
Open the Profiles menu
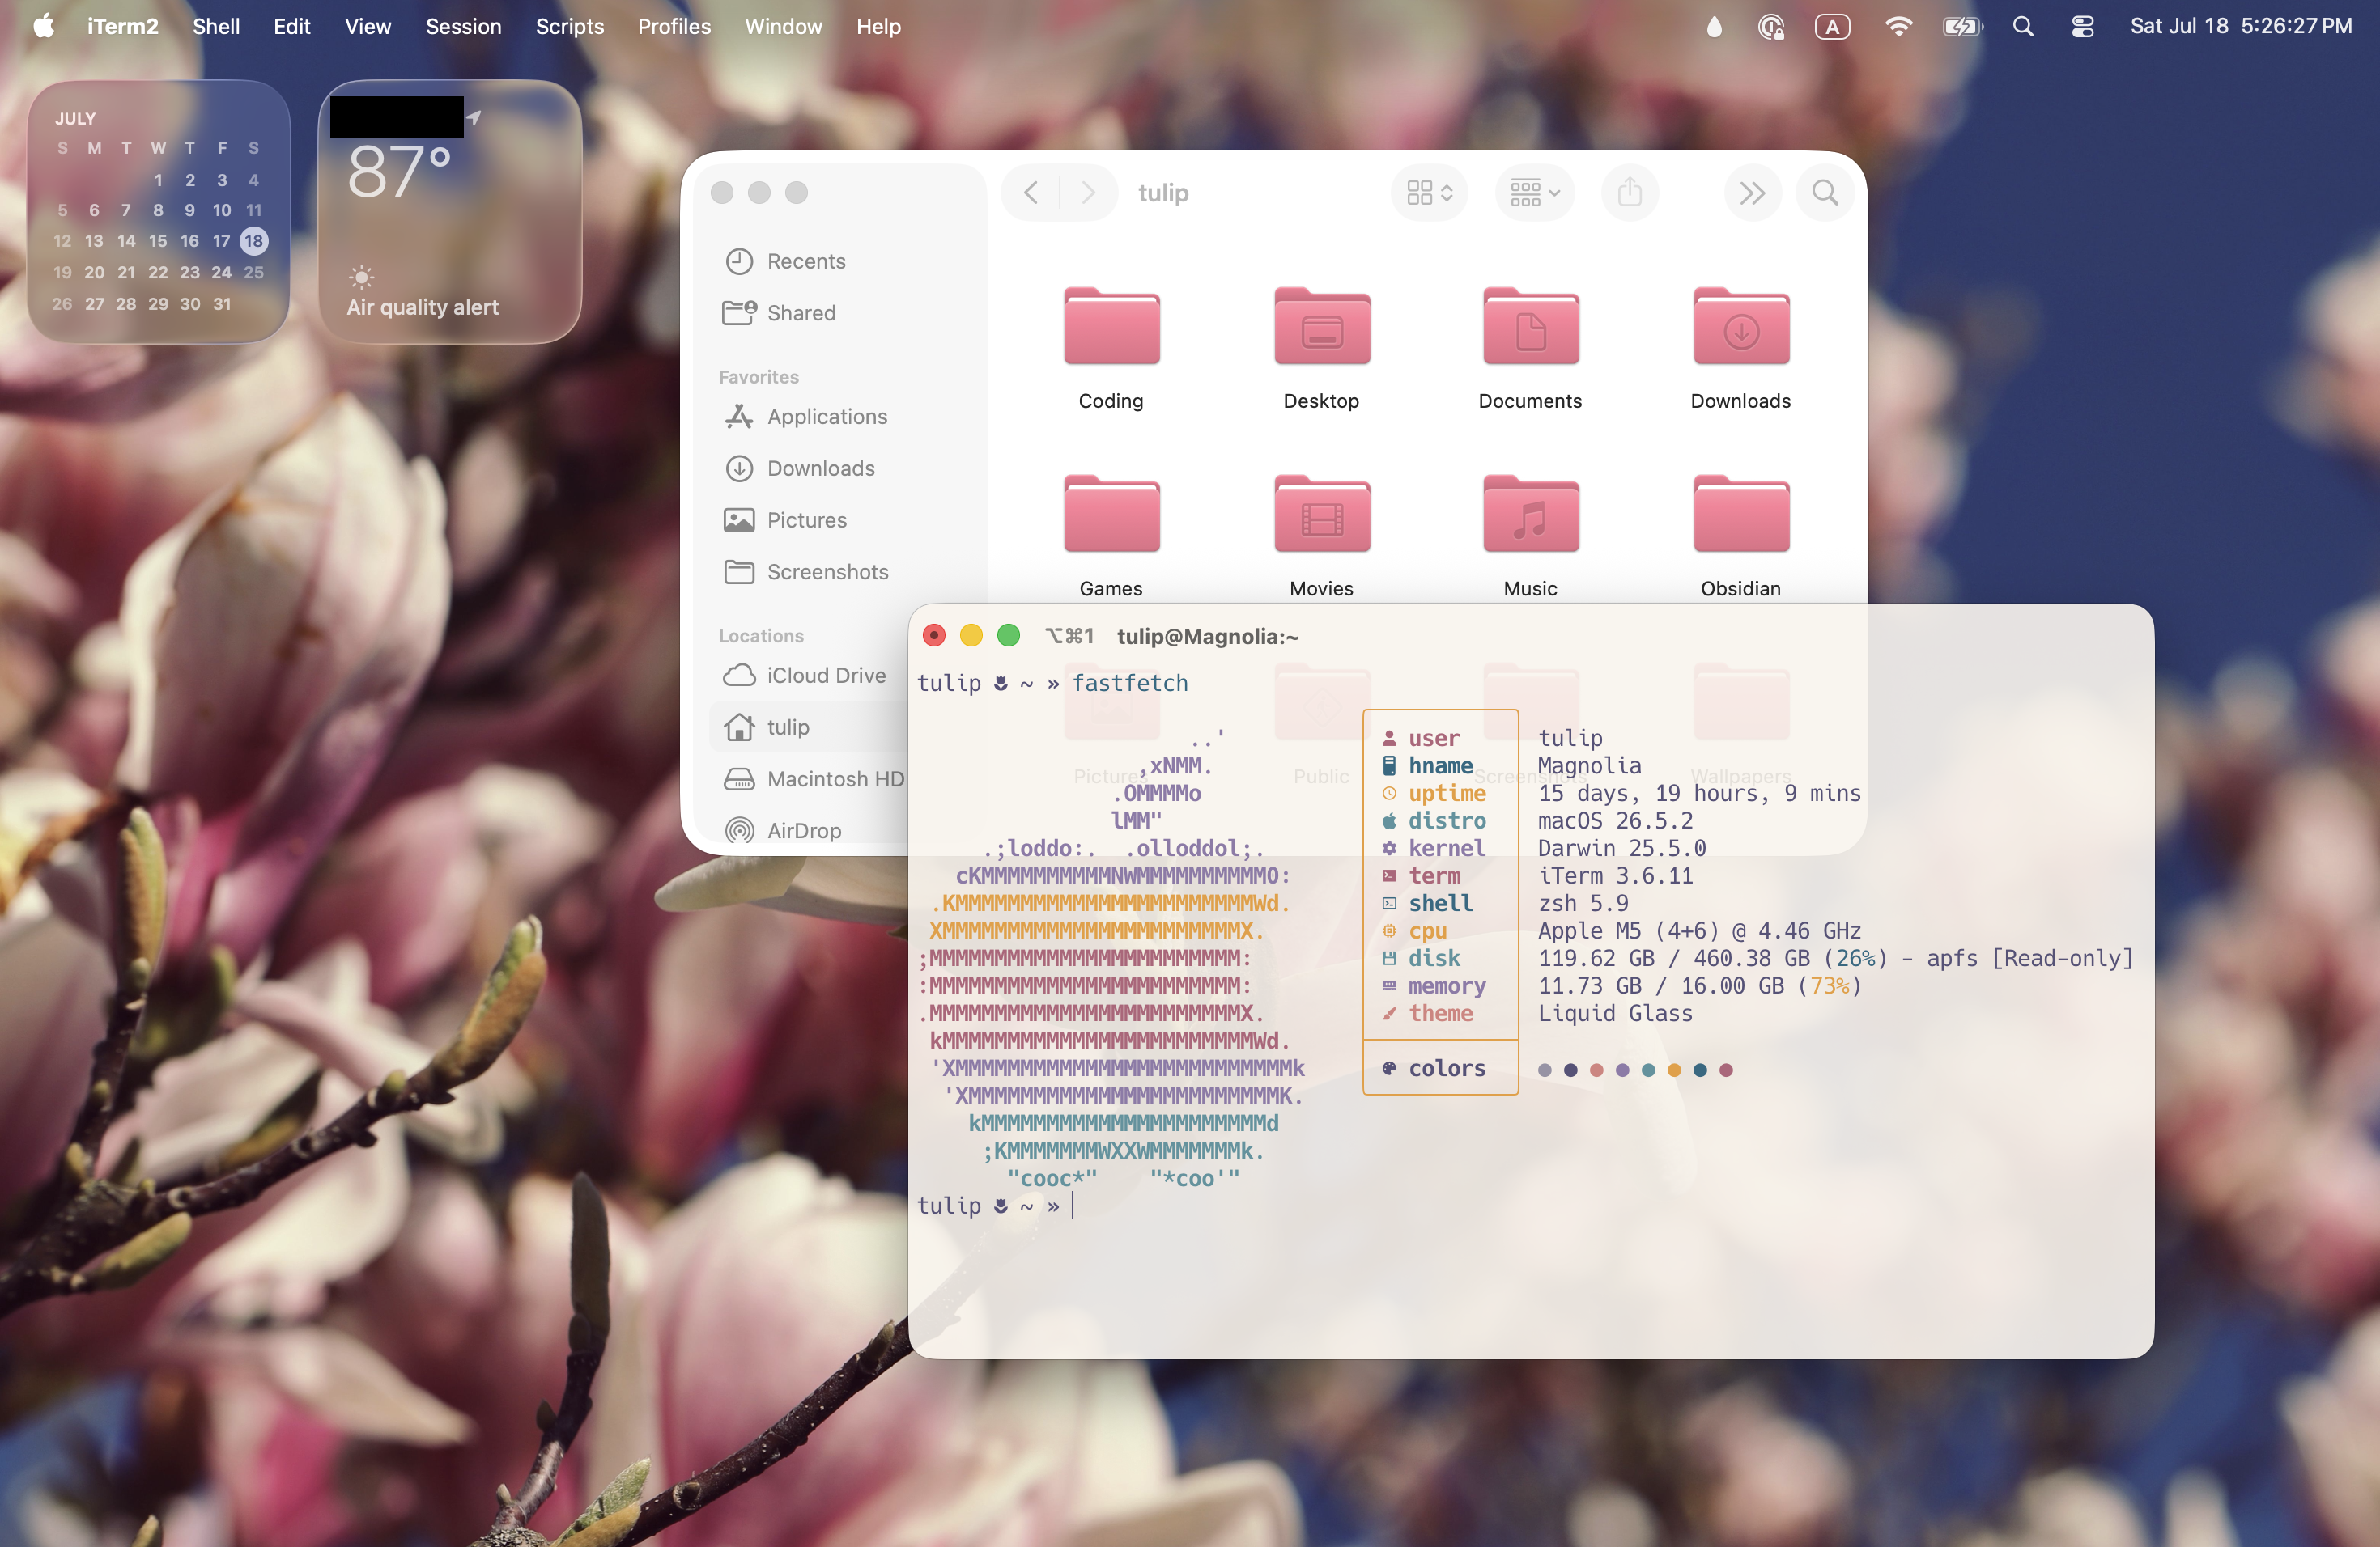674,26
